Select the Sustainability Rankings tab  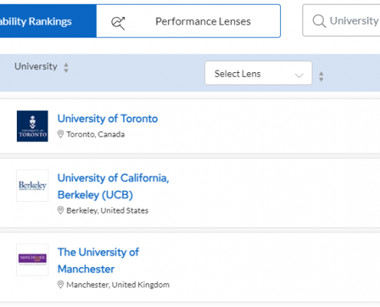coord(48,21)
